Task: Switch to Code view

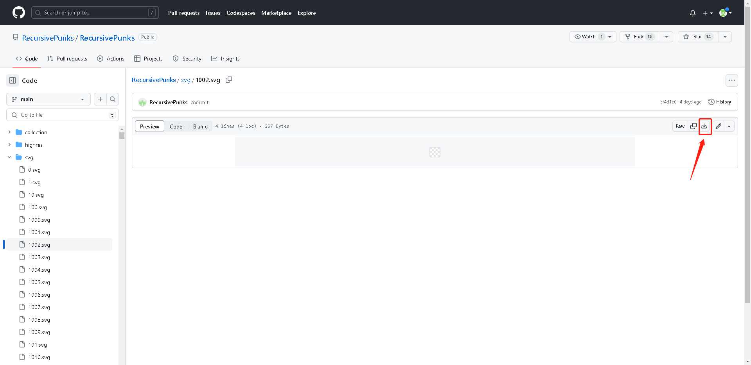Action: pyautogui.click(x=176, y=126)
